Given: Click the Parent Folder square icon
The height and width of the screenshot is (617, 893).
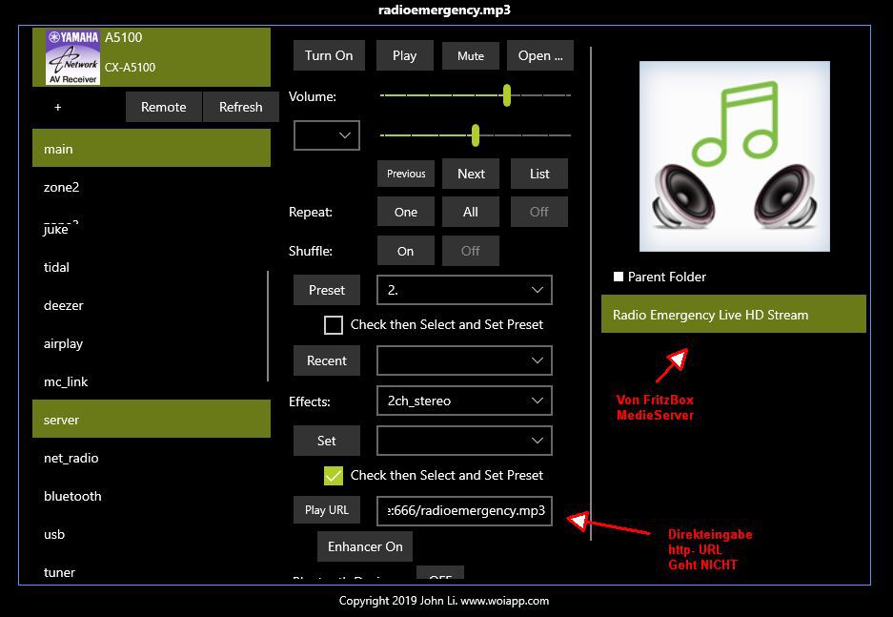Looking at the screenshot, I should (618, 277).
